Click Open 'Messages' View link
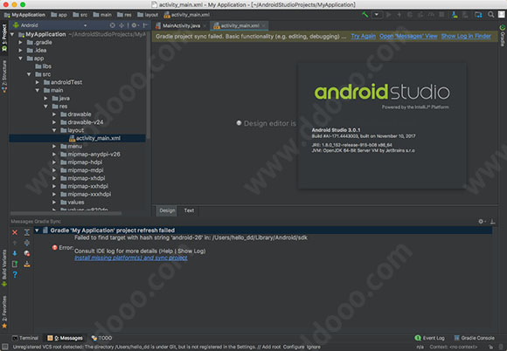This screenshot has width=507, height=351. tap(408, 36)
